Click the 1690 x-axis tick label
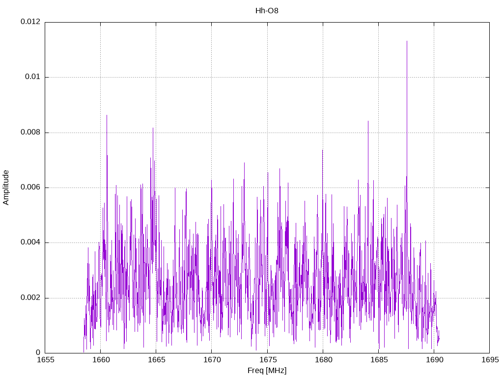This screenshot has width=503, height=377. 434,360
